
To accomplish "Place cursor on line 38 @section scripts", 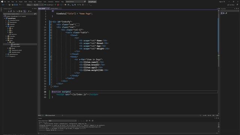I will coord(61,91).
